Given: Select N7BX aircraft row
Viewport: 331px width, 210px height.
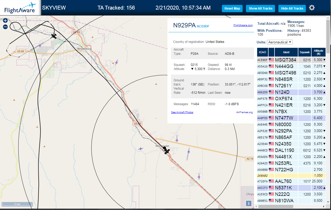Looking at the screenshot, I should tap(291, 111).
